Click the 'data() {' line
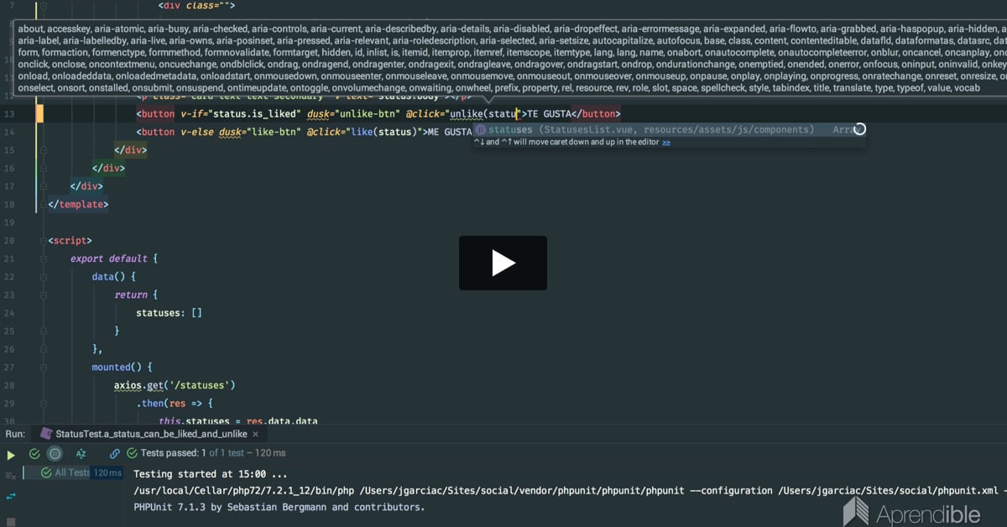Viewport: 1007px width, 527px height. [113, 277]
